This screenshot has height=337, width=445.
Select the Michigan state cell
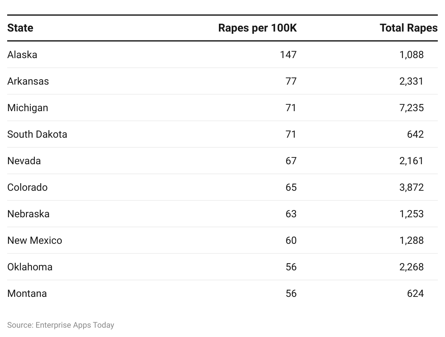click(x=28, y=108)
